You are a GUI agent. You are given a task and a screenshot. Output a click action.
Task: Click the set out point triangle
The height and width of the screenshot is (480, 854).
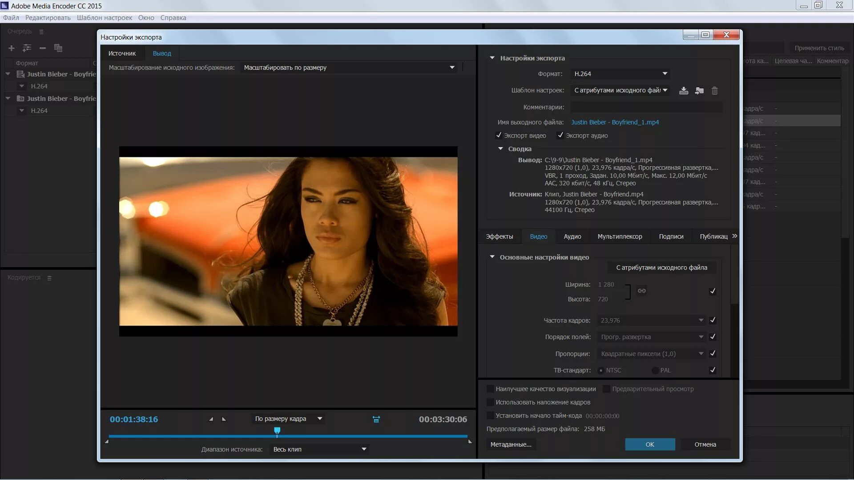tap(224, 419)
